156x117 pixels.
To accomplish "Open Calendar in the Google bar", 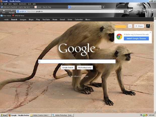I will [x=79, y=20].
